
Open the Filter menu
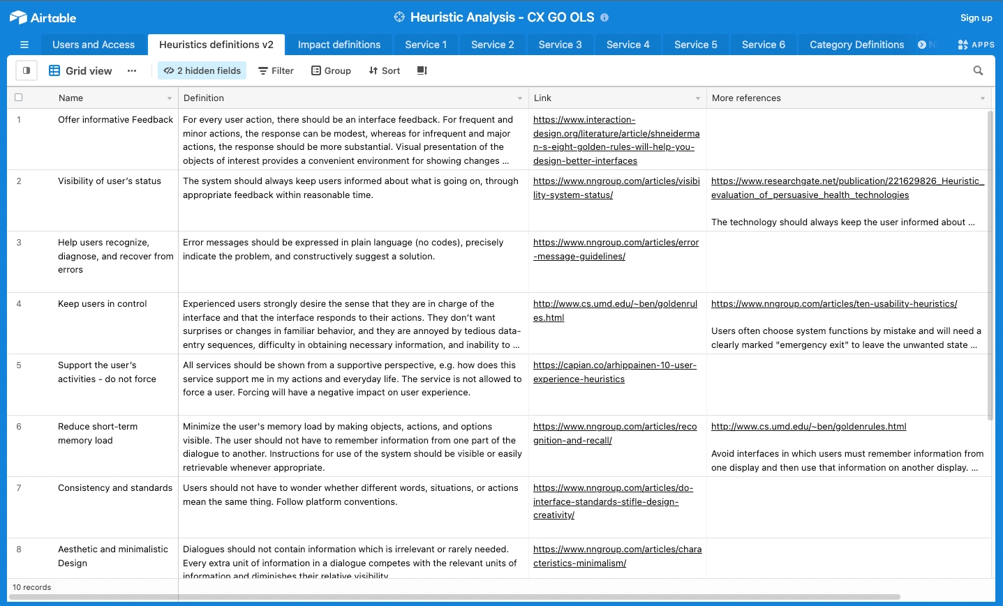pos(276,70)
